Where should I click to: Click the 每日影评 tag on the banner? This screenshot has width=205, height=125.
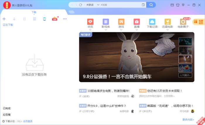[x=86, y=35]
